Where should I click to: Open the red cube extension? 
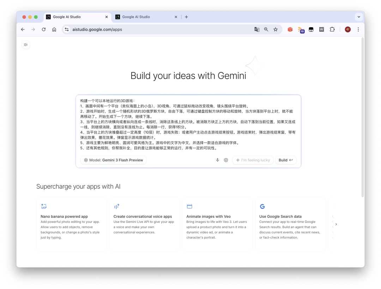[x=290, y=29]
